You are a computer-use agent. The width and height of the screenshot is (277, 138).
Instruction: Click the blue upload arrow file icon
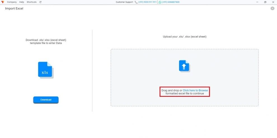(x=184, y=66)
